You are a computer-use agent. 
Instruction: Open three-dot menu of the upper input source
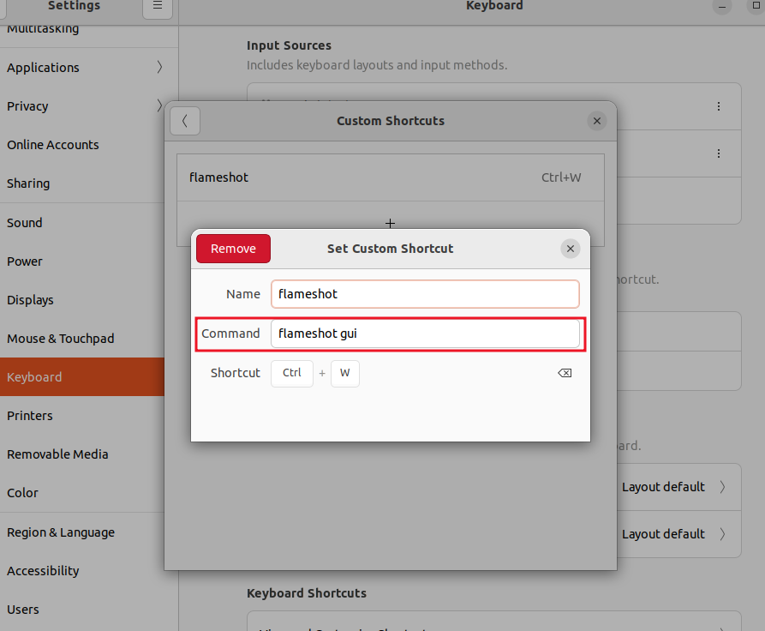(x=719, y=106)
